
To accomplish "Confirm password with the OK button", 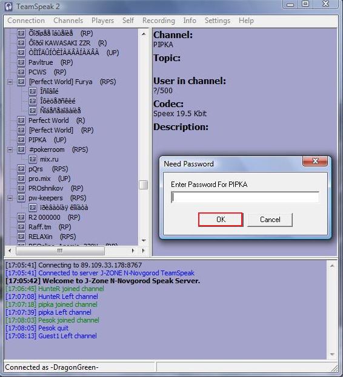I will (x=221, y=220).
